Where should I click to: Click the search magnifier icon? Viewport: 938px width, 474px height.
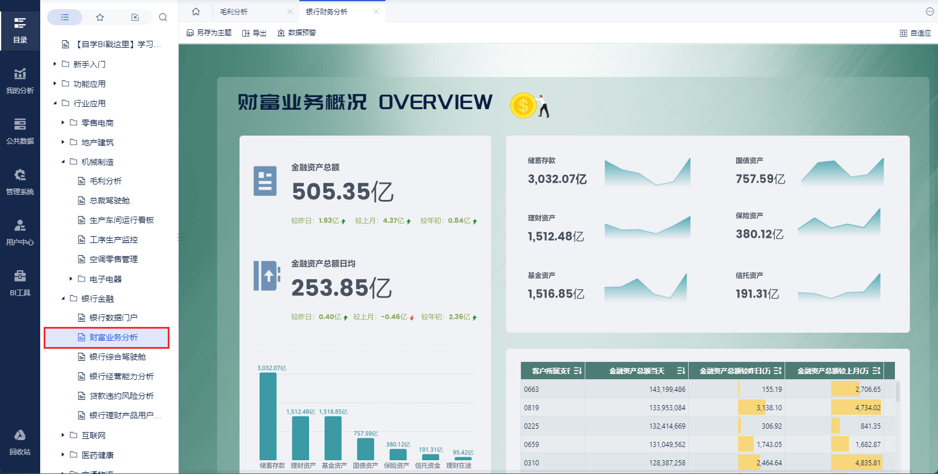pyautogui.click(x=163, y=17)
